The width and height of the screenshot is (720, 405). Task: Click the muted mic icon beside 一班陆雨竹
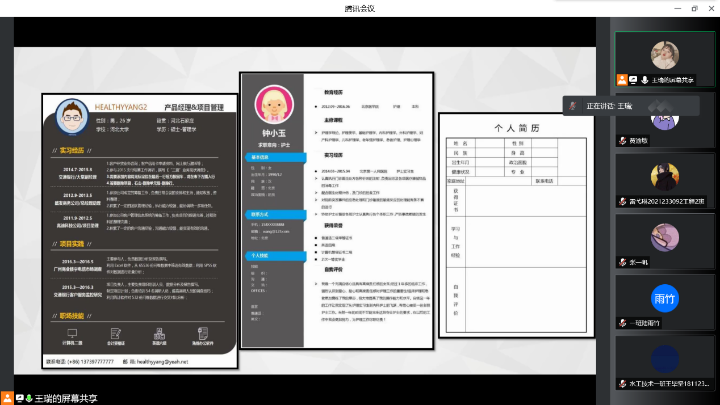click(623, 323)
